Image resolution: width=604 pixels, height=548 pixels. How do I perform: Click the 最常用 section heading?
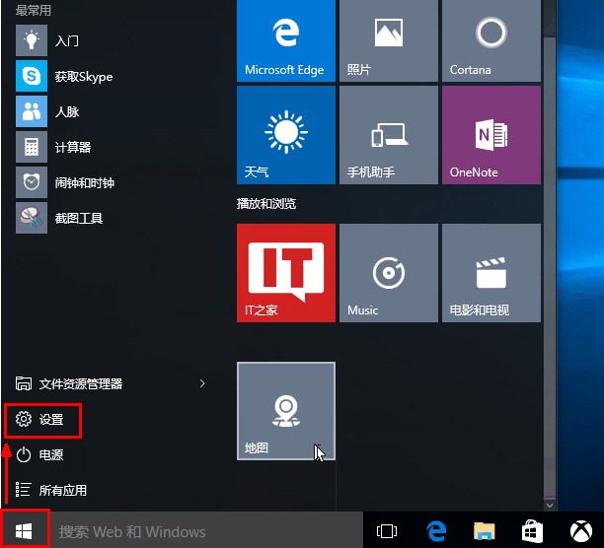tap(34, 10)
